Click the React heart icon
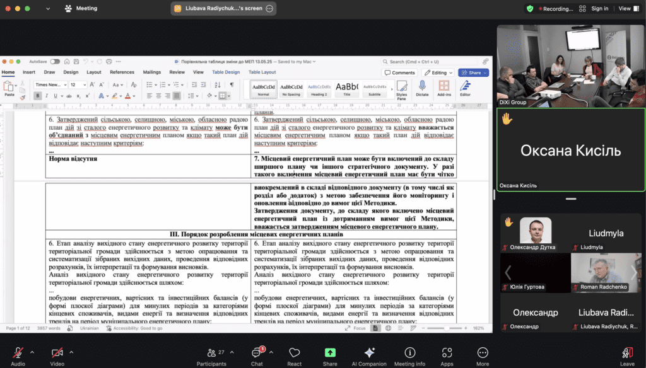Screen dimensions: 646x368 tap(294, 353)
